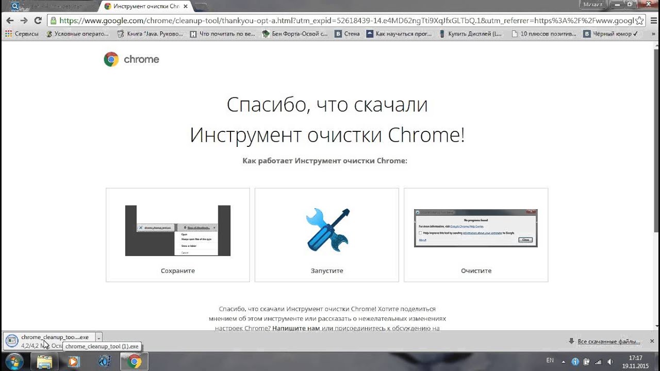660x371 pixels.
Task: Close the downloads bar with the X
Action: pyautogui.click(x=652, y=341)
